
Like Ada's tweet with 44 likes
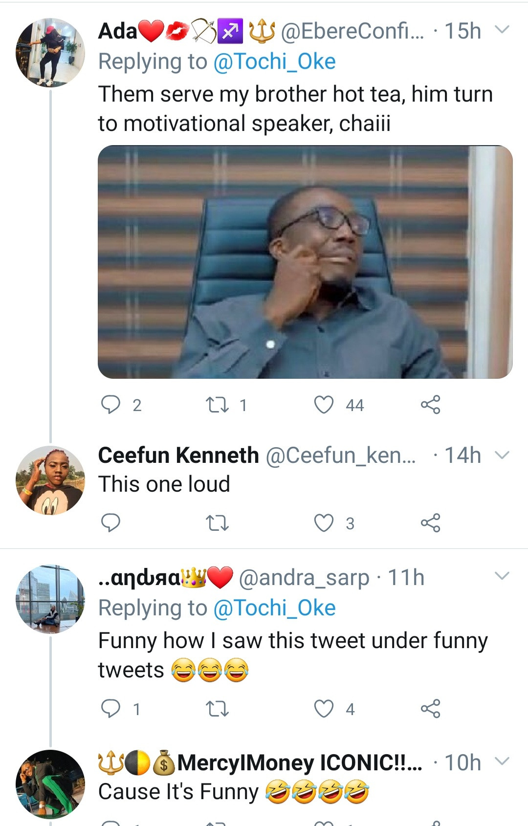tap(324, 405)
